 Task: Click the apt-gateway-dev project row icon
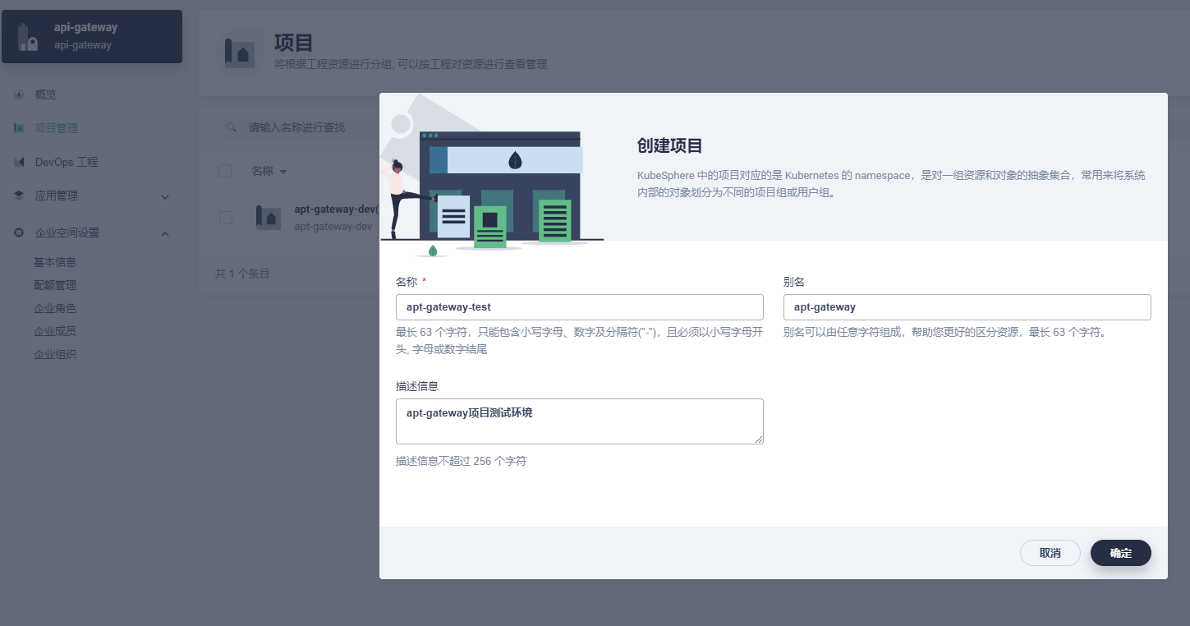point(269,218)
